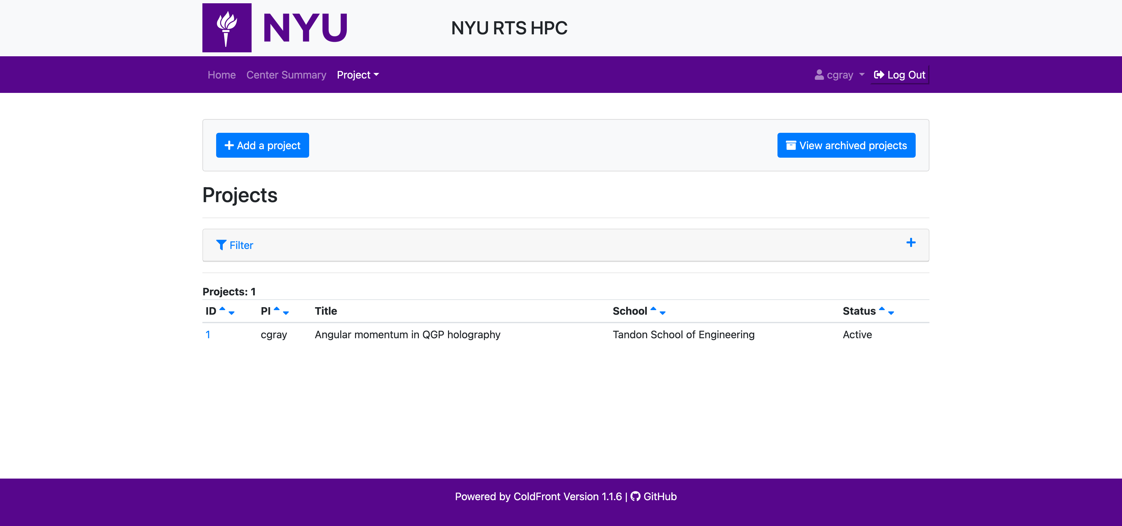Click Add a project button
The image size is (1122, 526).
pos(262,145)
